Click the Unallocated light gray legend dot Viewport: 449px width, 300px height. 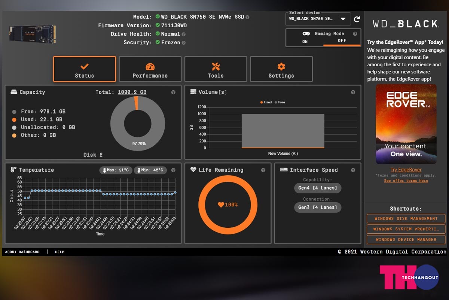[x=14, y=127]
